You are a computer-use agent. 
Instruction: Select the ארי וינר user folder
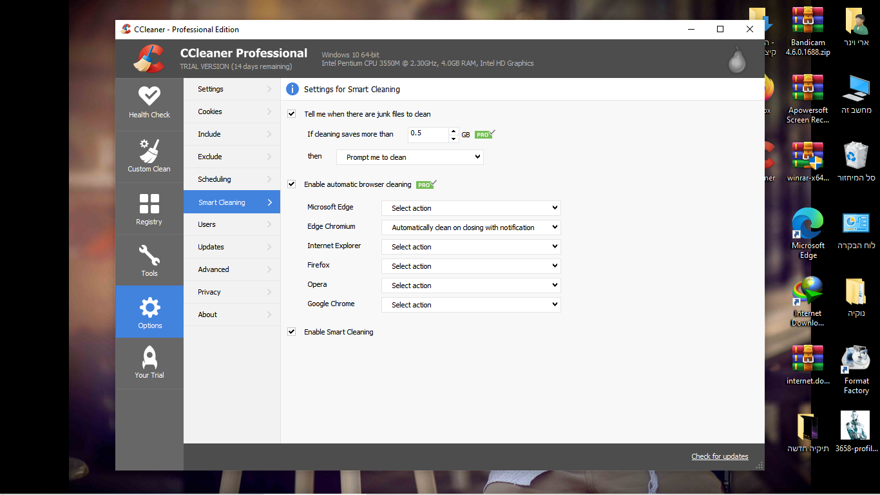click(856, 26)
